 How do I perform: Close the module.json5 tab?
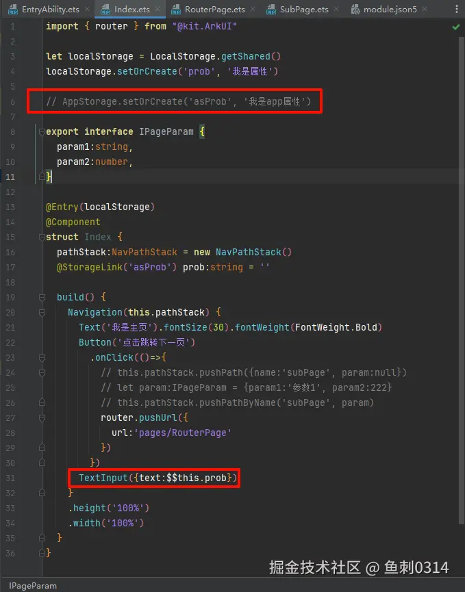(425, 9)
